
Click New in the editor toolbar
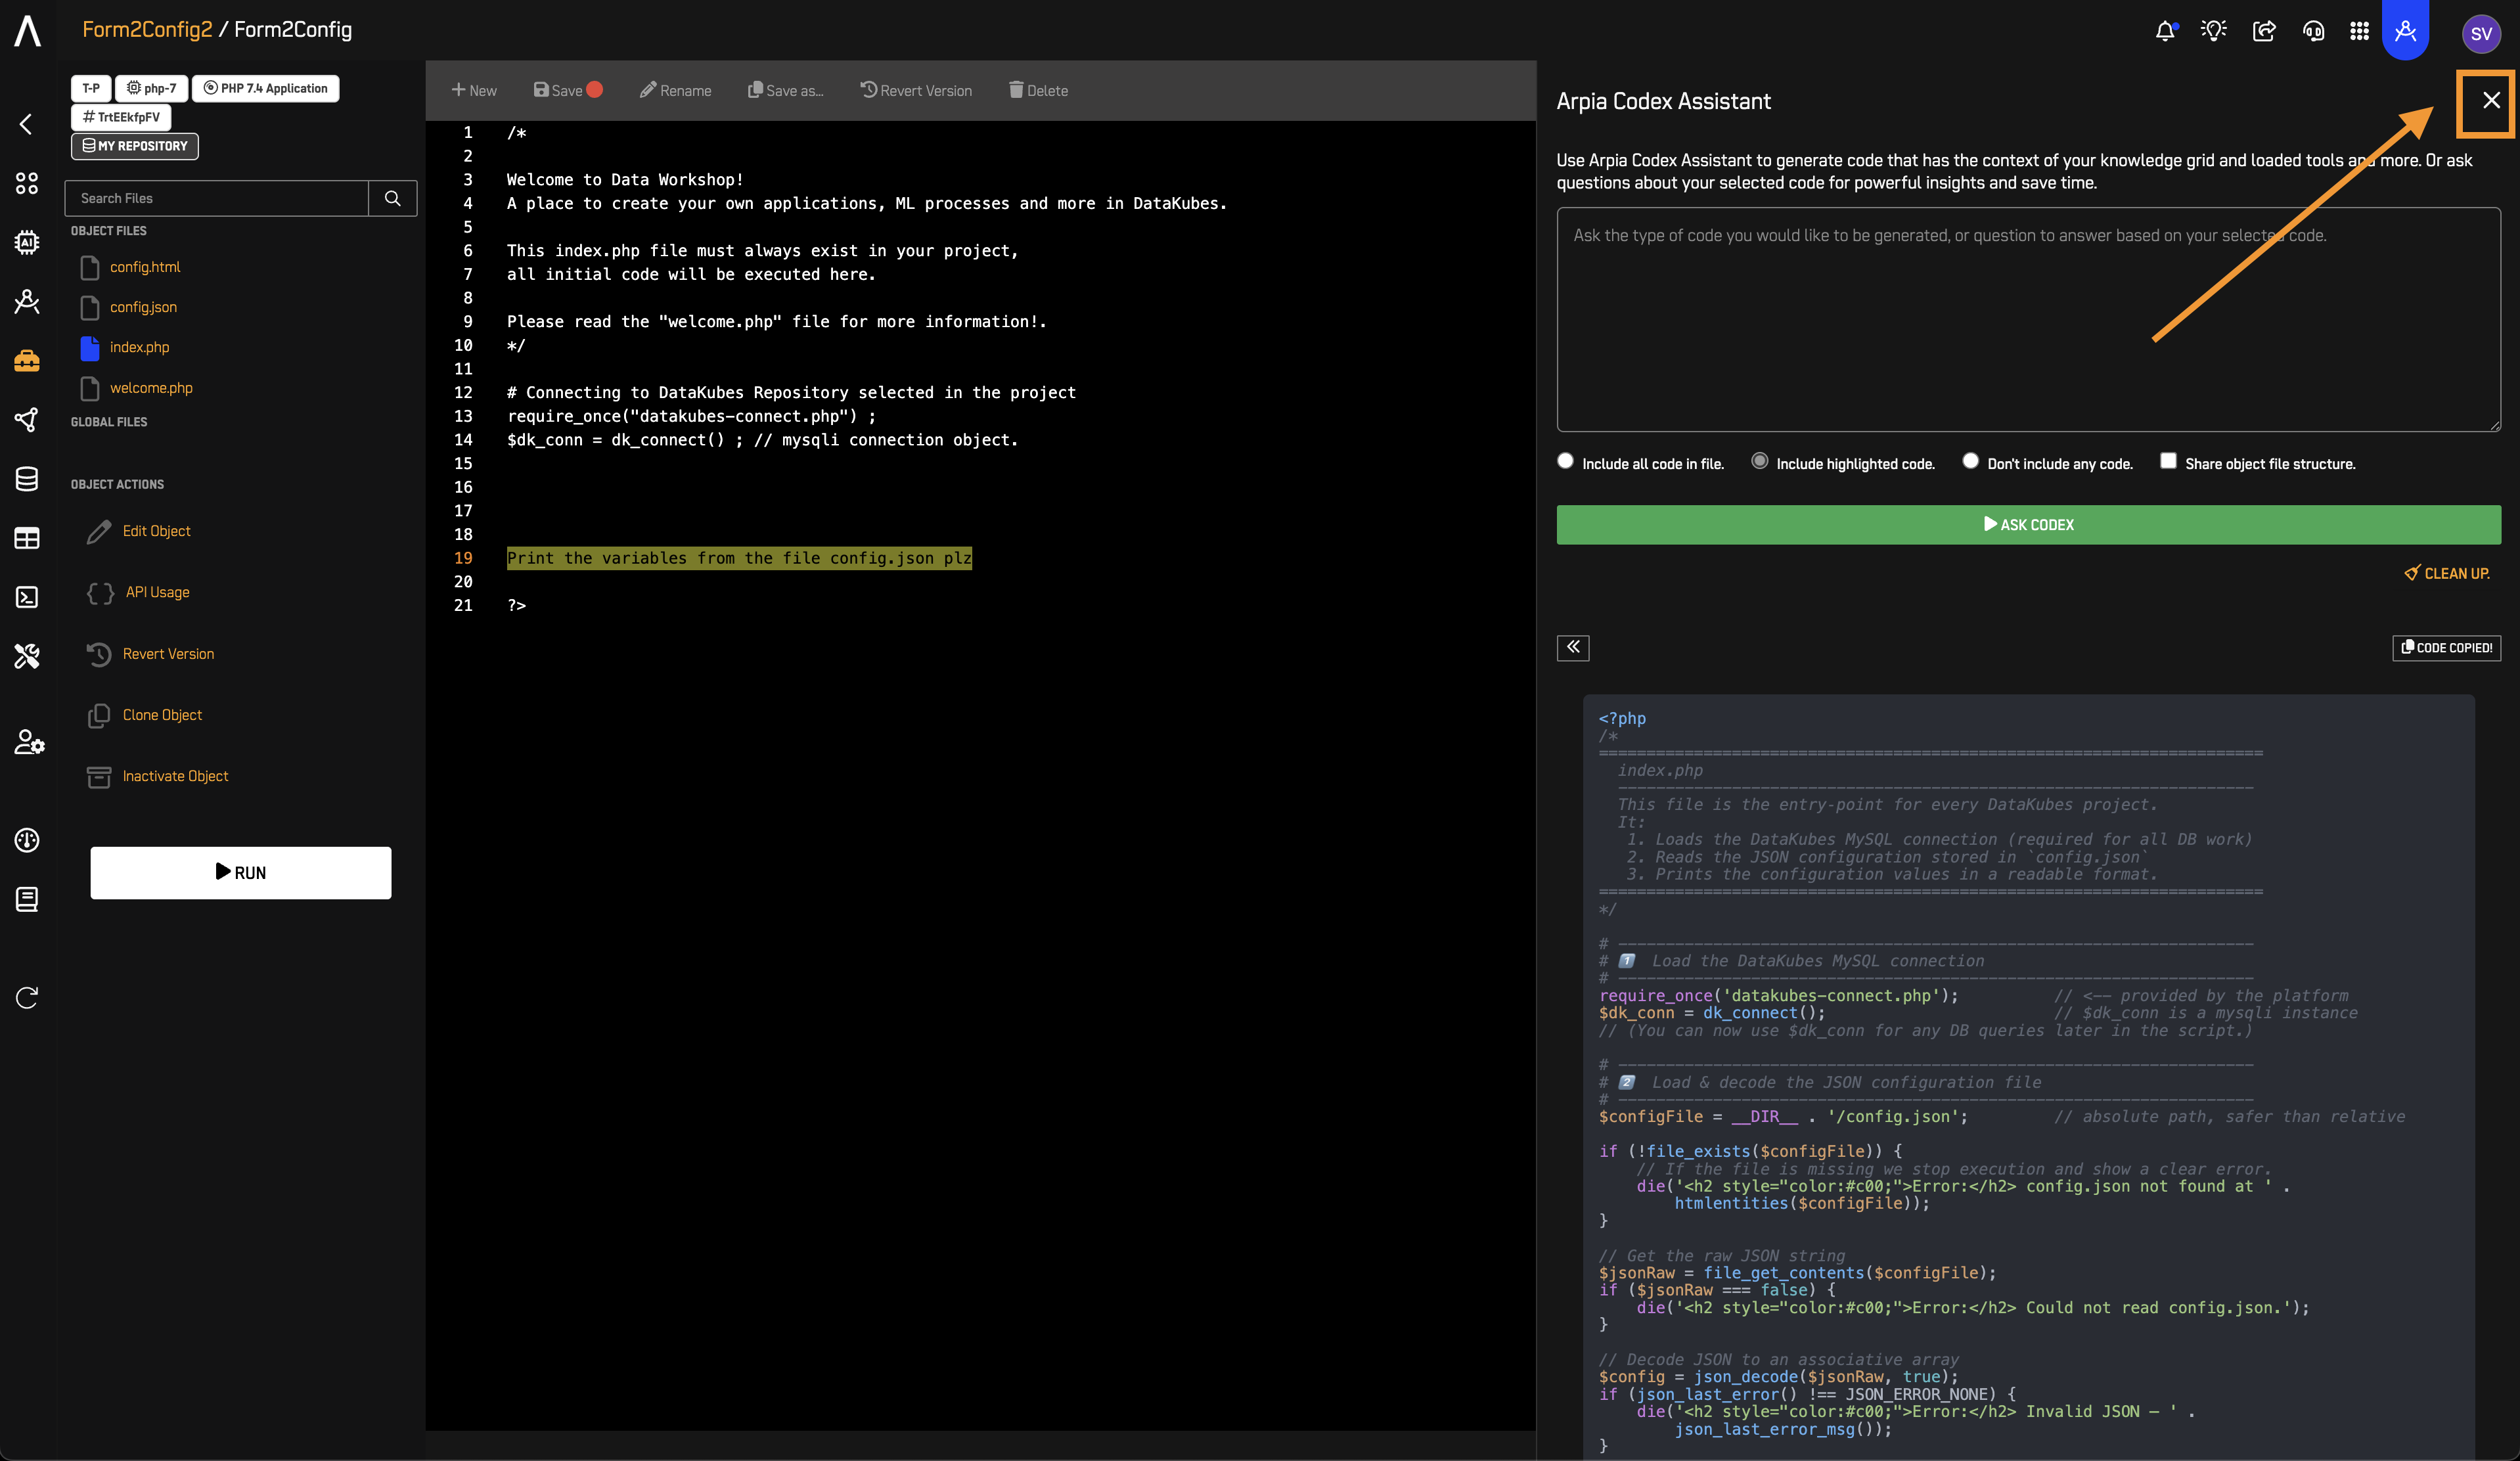point(474,90)
